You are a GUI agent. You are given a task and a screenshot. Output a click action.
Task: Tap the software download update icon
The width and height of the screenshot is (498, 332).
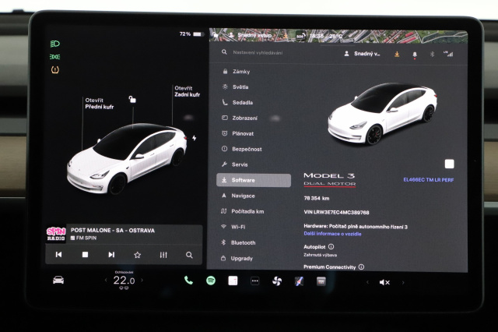click(396, 54)
